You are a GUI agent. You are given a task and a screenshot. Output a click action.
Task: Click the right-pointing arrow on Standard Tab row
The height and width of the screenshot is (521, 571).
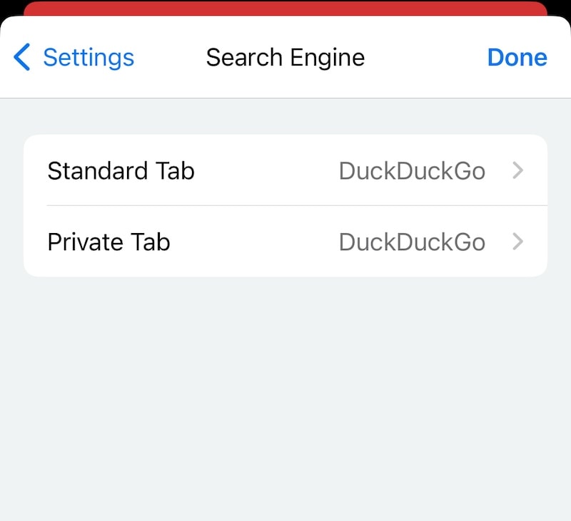click(x=517, y=171)
